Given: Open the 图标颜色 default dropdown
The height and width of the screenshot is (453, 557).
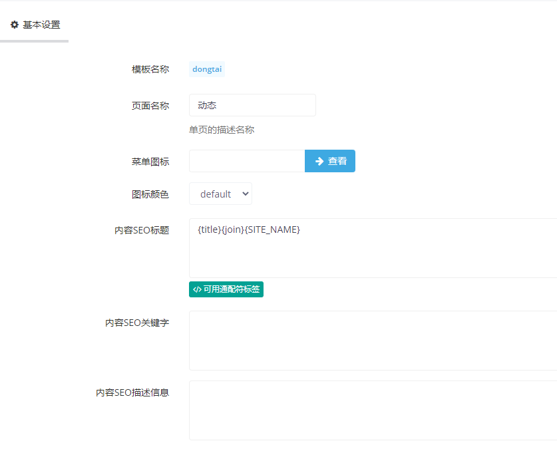Looking at the screenshot, I should pos(220,194).
